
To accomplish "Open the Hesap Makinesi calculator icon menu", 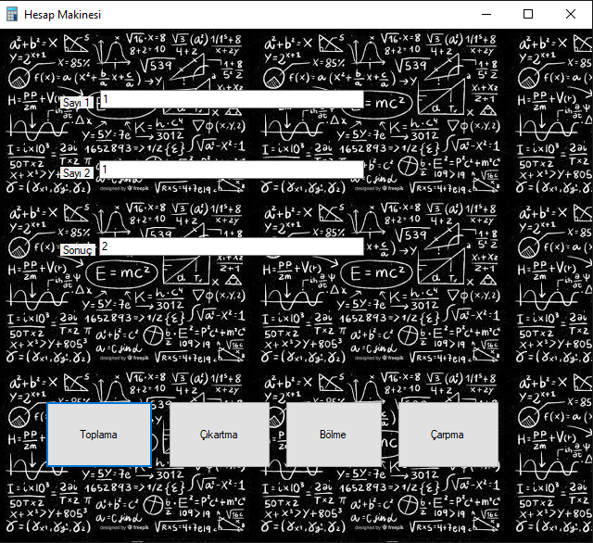I will (12, 15).
